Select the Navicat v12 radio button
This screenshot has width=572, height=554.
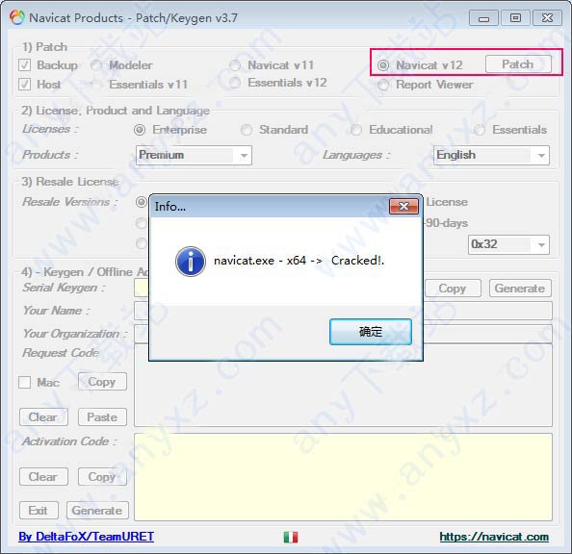click(383, 65)
